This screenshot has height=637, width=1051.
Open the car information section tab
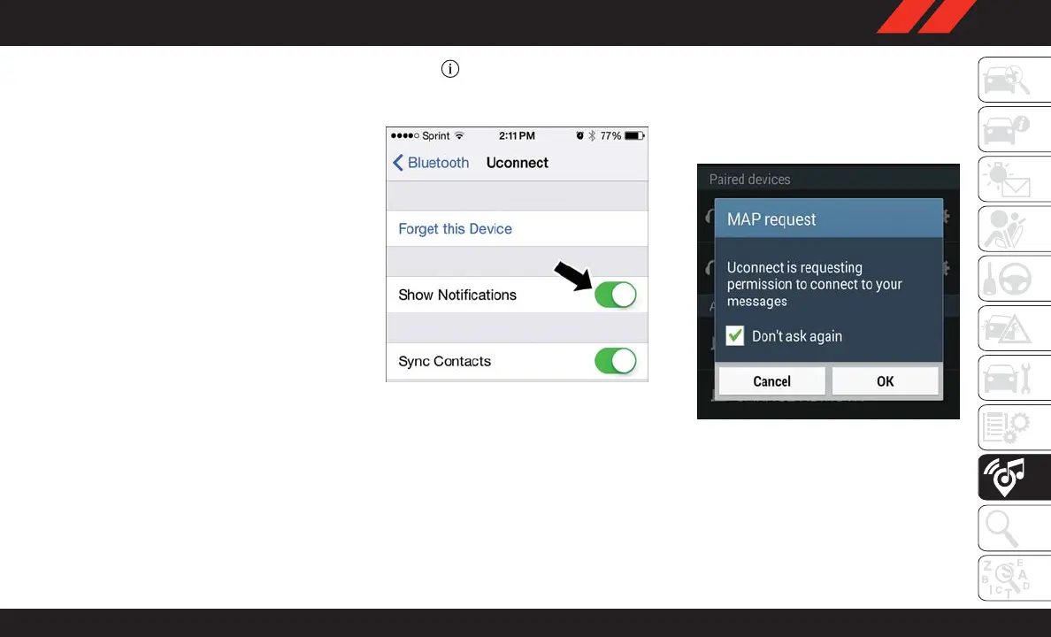[x=1014, y=129]
